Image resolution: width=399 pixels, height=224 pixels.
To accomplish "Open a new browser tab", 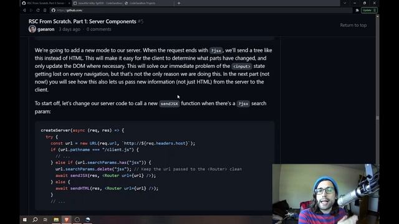I will coord(179,3).
